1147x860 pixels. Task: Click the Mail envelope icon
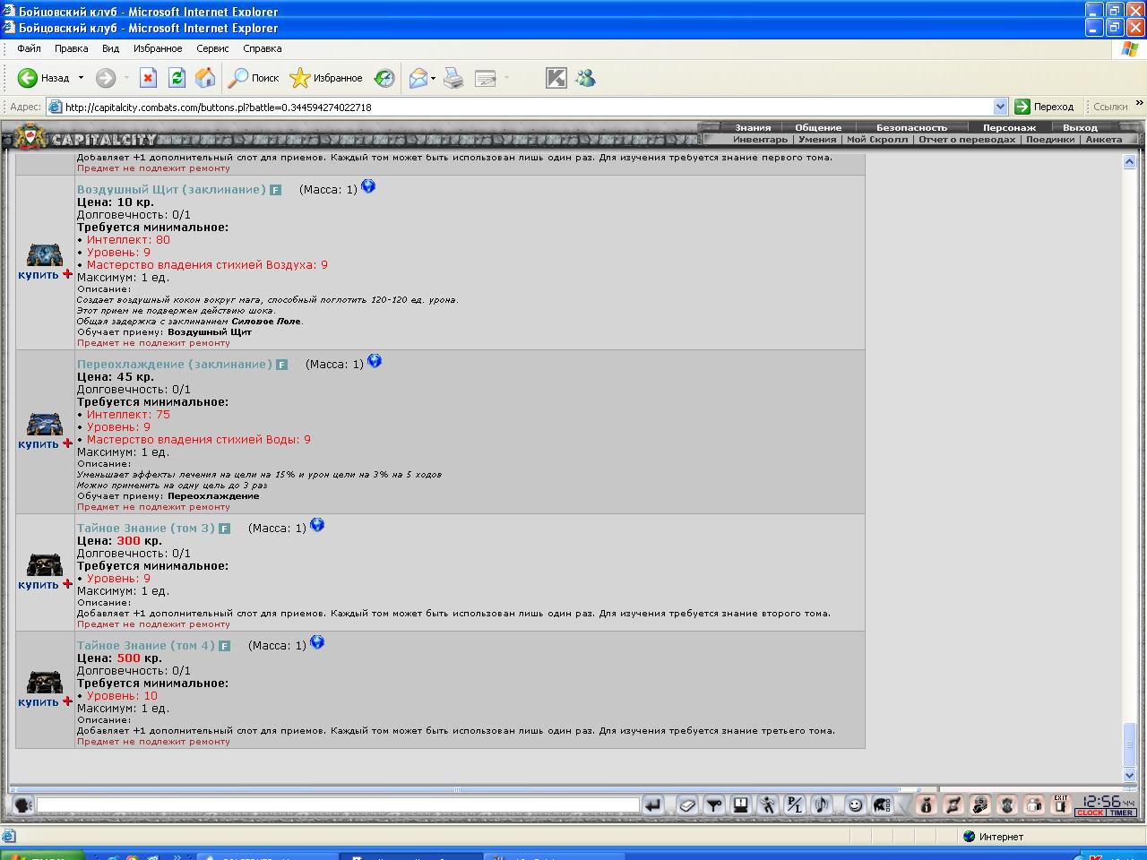tap(418, 78)
